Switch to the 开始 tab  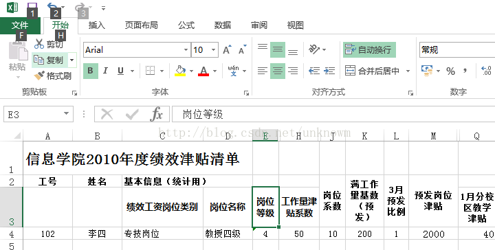(x=60, y=25)
